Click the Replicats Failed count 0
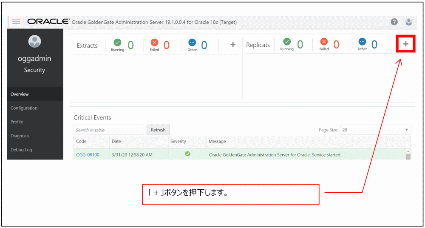Viewport: 425px width, 228px height. point(336,44)
